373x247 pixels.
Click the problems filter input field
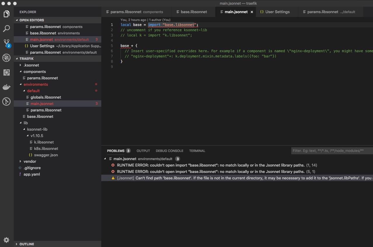[332, 151]
